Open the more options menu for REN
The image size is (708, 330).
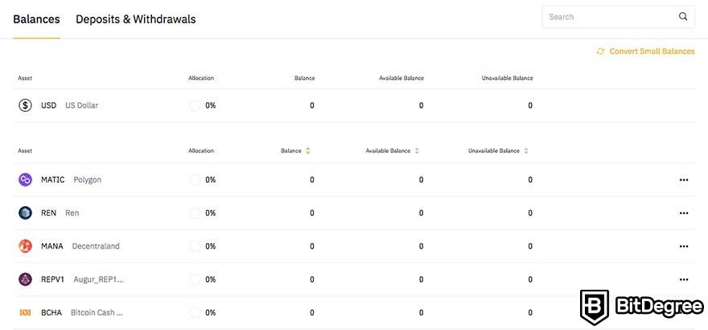click(x=684, y=213)
